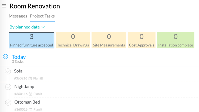Image resolution: width=199 pixels, height=112 pixels.
Task: Click the calendar icon on Ottoman Bed task
Action: click(30, 110)
